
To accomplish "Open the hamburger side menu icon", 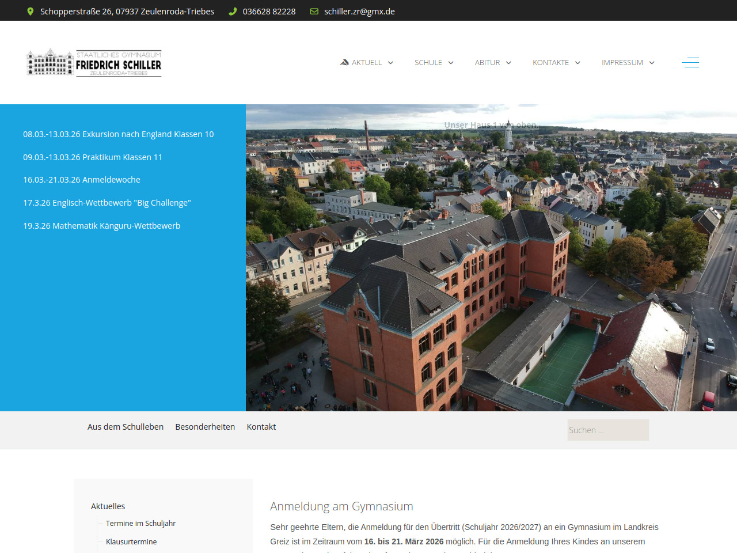I will 690,62.
